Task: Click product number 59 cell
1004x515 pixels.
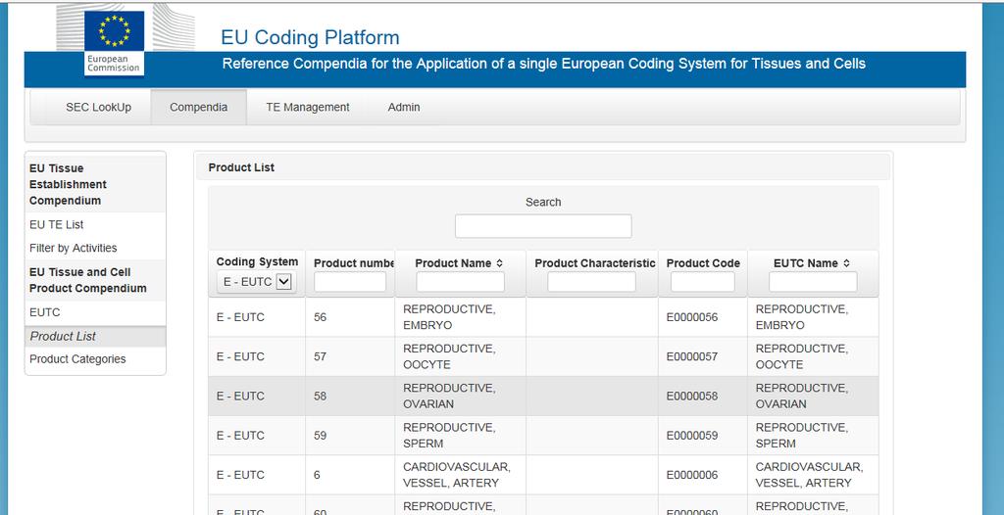Action: (x=350, y=436)
